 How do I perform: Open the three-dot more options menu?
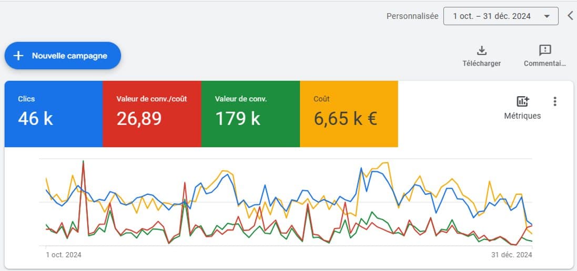point(555,101)
